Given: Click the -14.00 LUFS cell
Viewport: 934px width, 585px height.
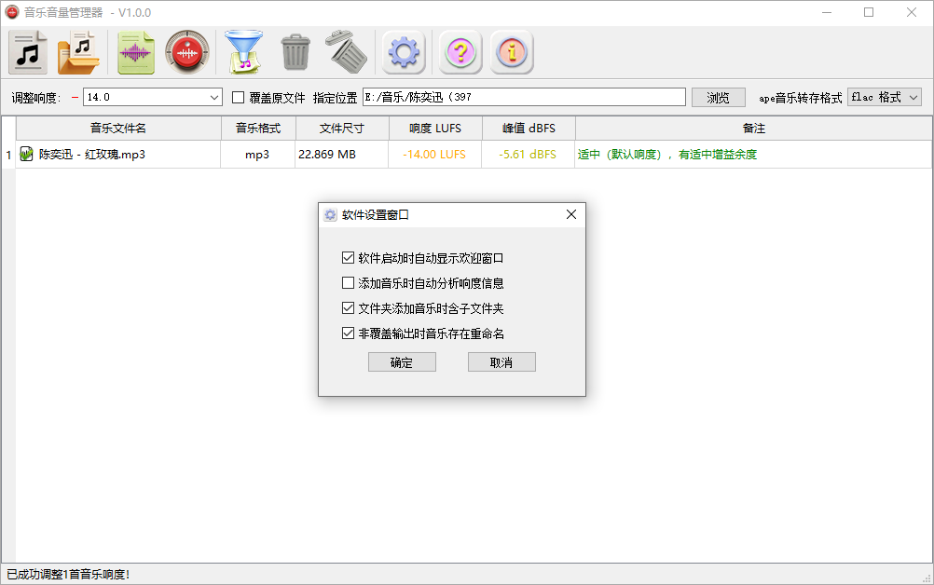Looking at the screenshot, I should (434, 154).
